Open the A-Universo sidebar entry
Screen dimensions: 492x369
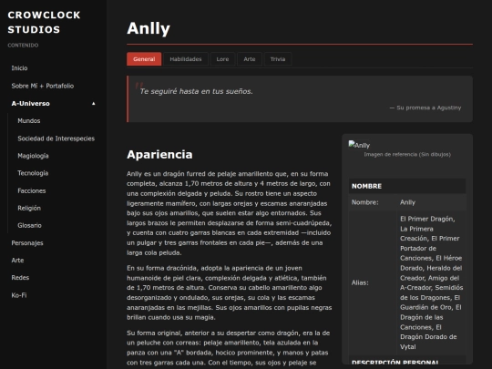click(30, 103)
